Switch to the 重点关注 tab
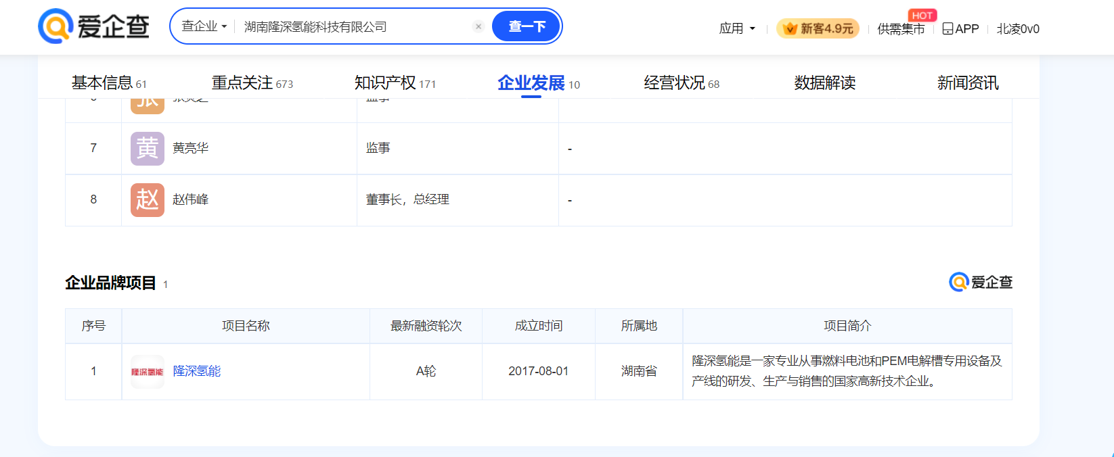Viewport: 1114px width, 457px height. (x=252, y=82)
